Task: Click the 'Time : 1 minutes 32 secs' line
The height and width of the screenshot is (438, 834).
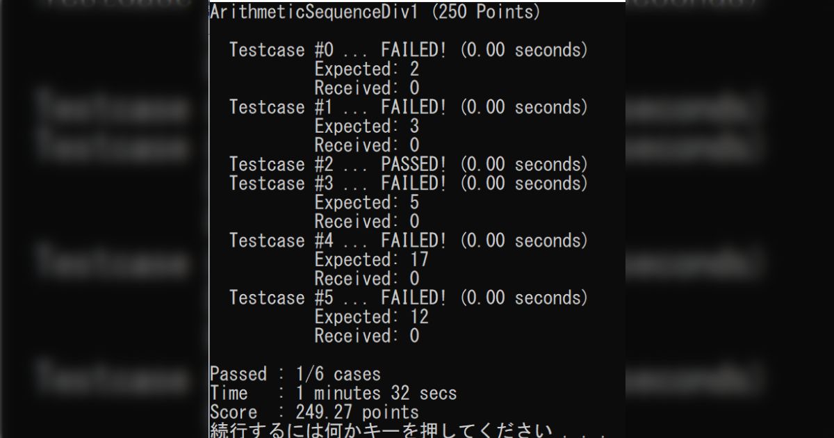Action: pyautogui.click(x=333, y=394)
